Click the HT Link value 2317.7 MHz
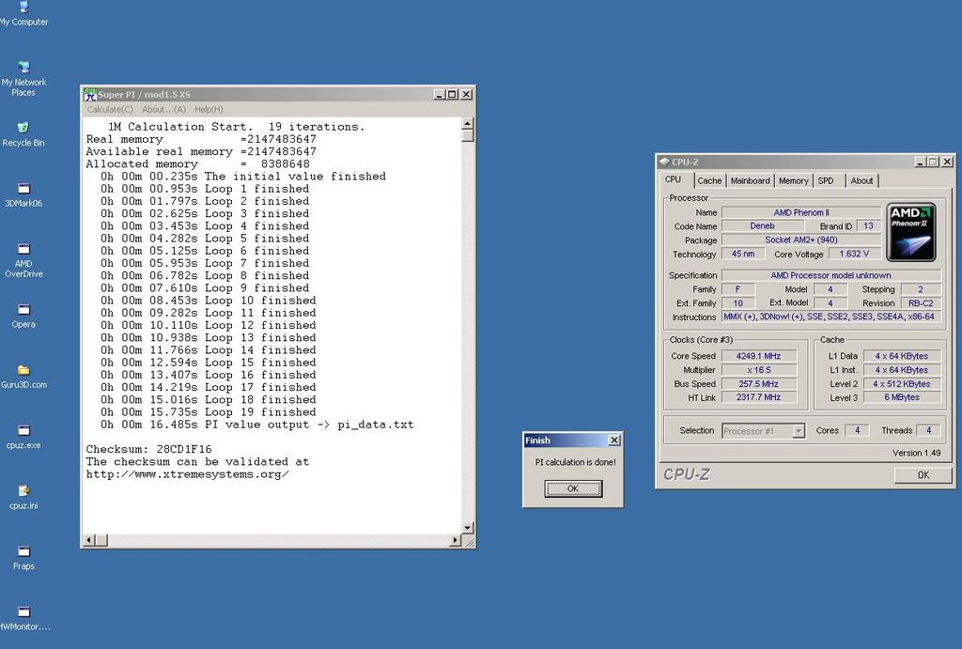The image size is (962, 649). click(x=759, y=397)
